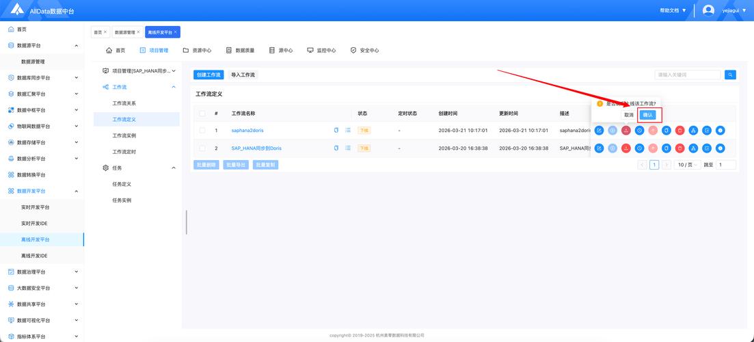This screenshot has height=342, width=754.
Task: Click red online icon for SAP_HANA同步到Doris
Action: pyautogui.click(x=625, y=148)
